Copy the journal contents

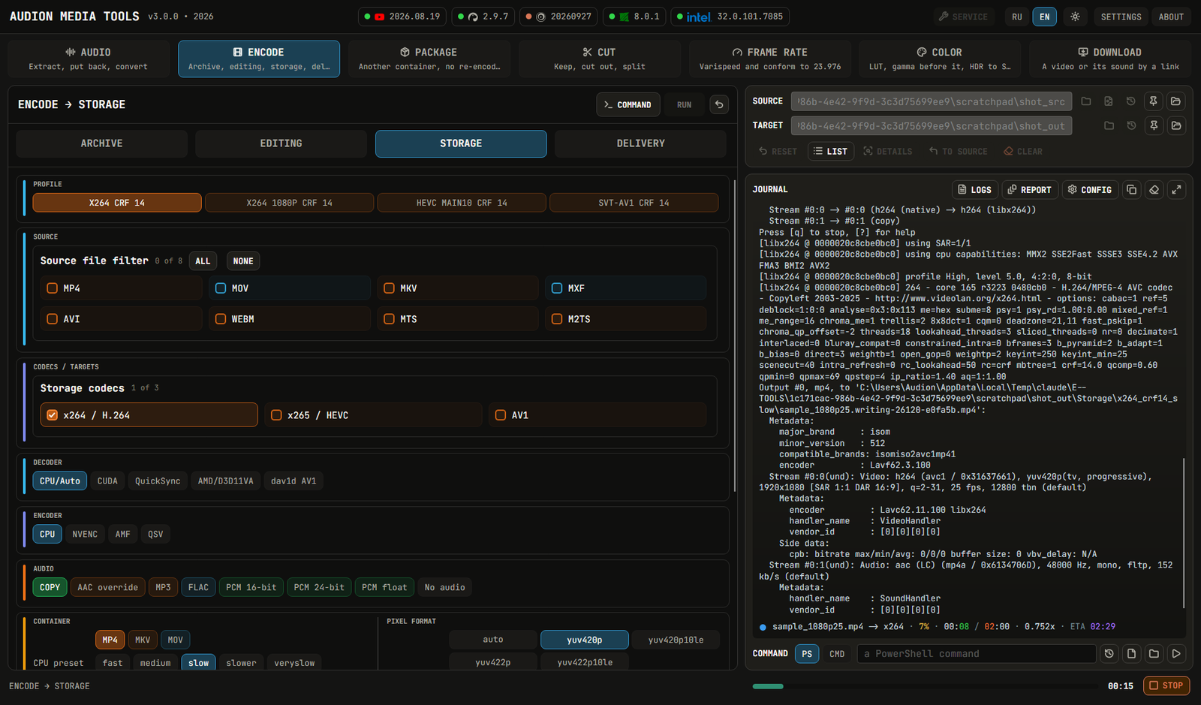(1132, 190)
